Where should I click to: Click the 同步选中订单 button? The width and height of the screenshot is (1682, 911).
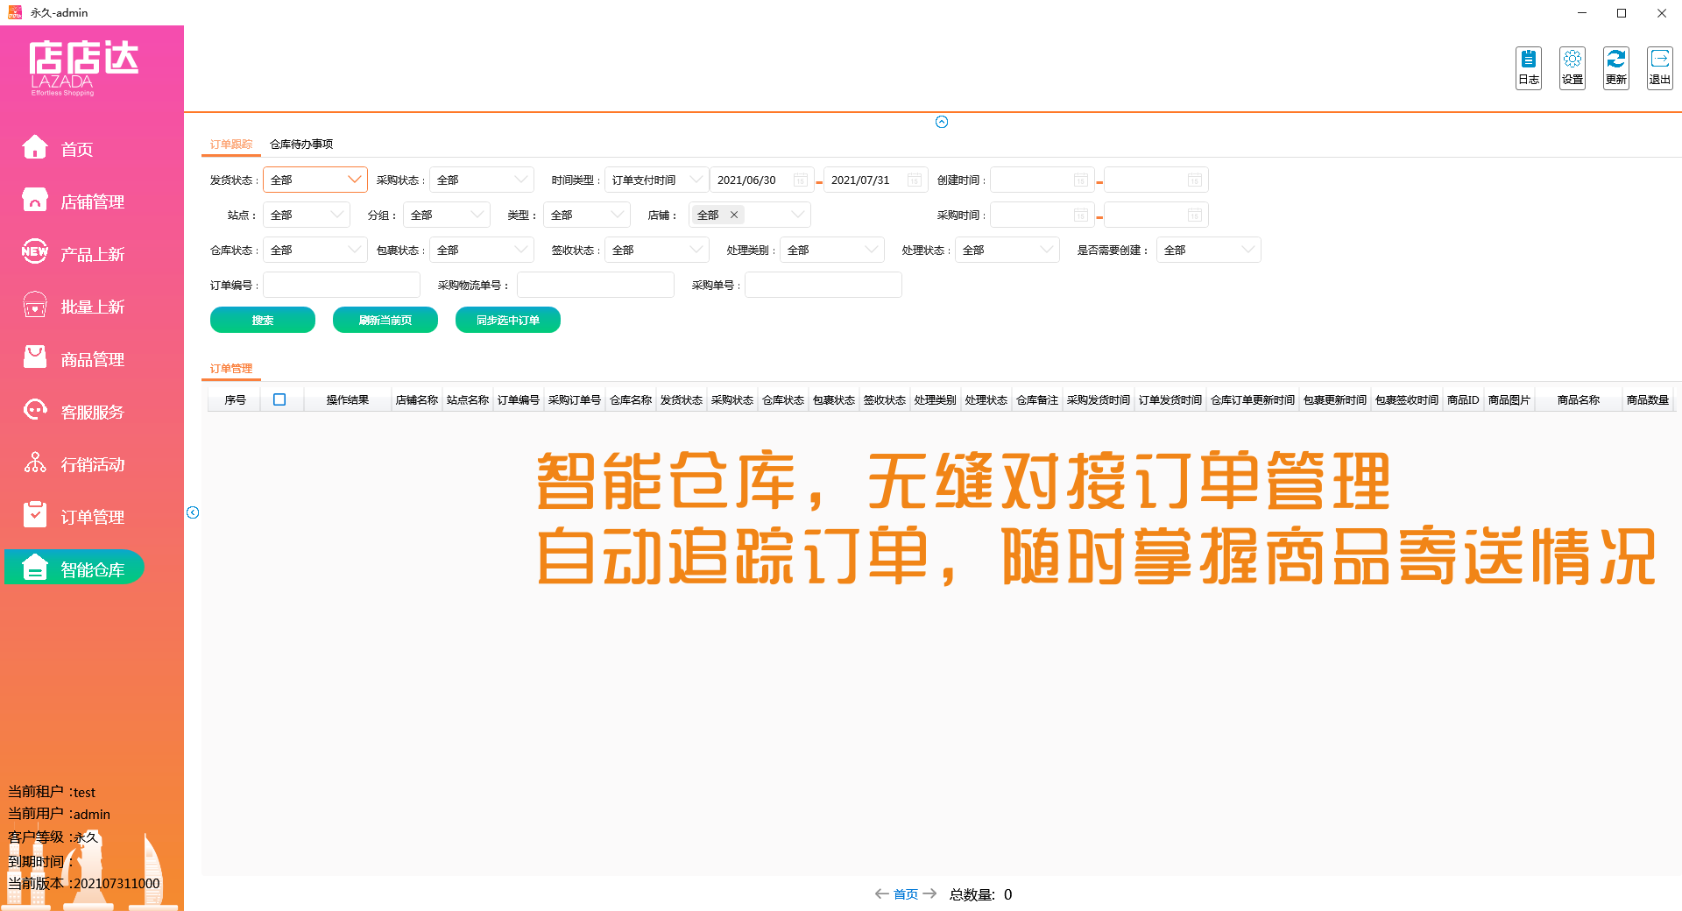point(508,320)
